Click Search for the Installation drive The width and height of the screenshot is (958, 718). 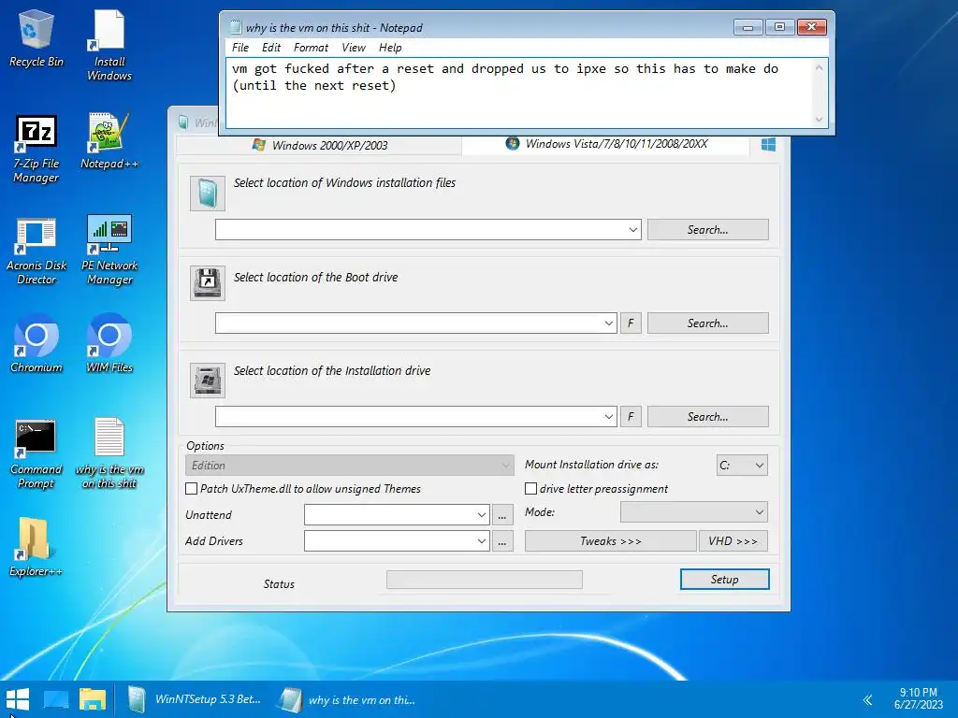708,416
